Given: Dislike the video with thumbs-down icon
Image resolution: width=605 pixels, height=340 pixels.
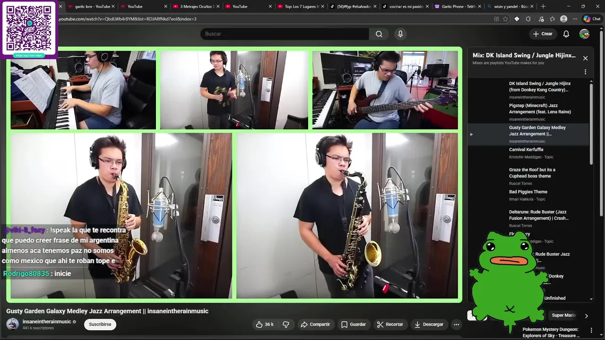Looking at the screenshot, I should (286, 324).
